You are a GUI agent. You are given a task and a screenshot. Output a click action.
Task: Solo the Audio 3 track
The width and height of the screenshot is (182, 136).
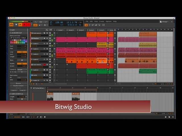(47, 44)
